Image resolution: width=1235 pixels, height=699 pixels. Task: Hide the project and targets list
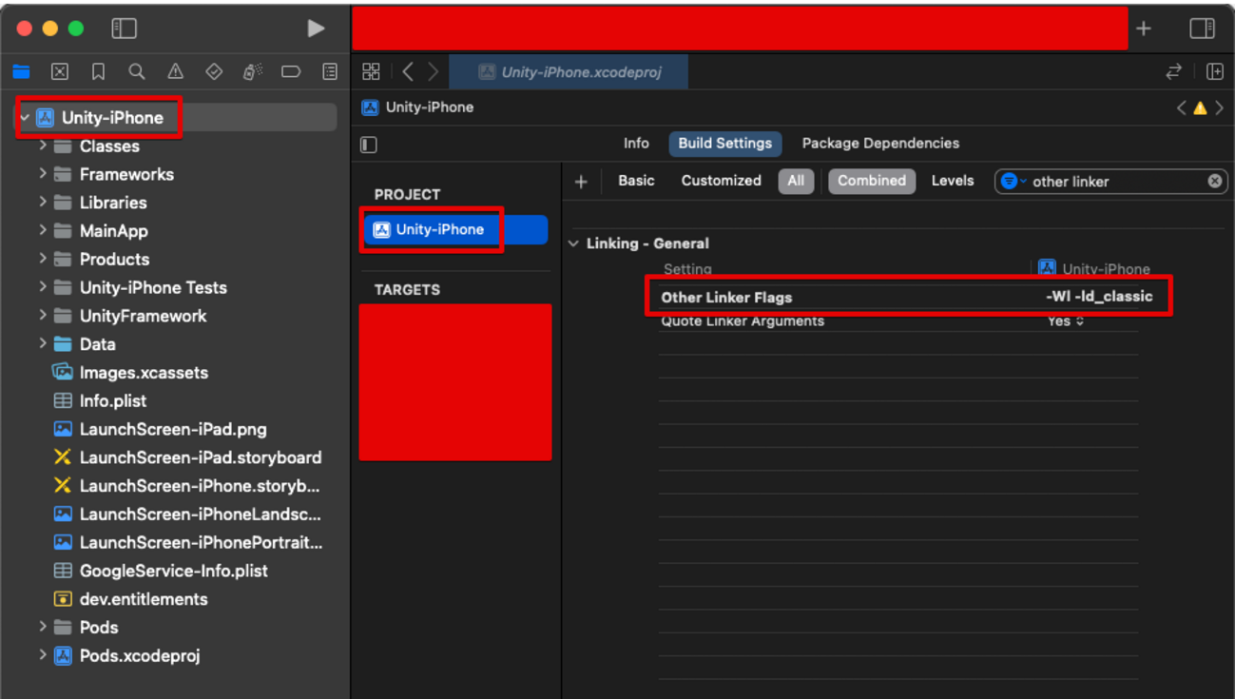tap(369, 145)
